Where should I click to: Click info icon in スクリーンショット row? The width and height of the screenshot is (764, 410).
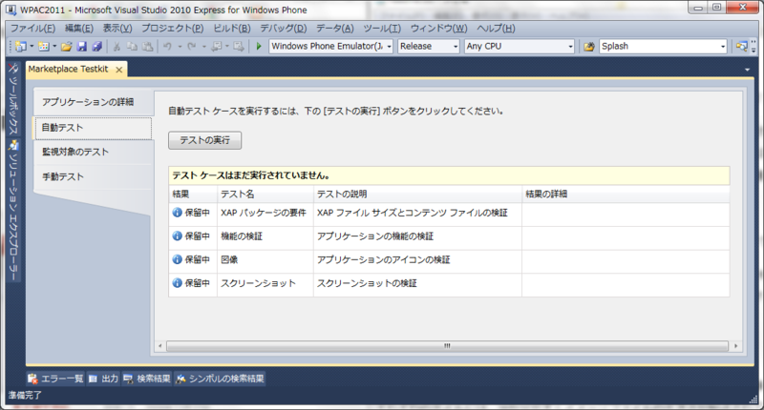178,282
